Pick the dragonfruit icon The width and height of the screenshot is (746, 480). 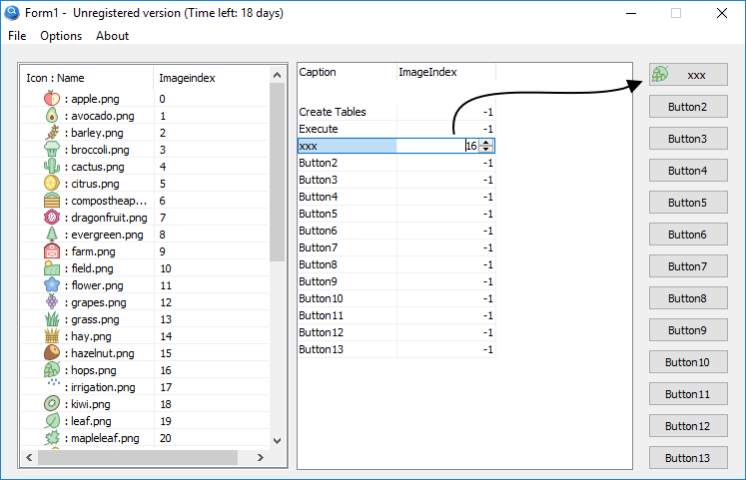pos(52,218)
